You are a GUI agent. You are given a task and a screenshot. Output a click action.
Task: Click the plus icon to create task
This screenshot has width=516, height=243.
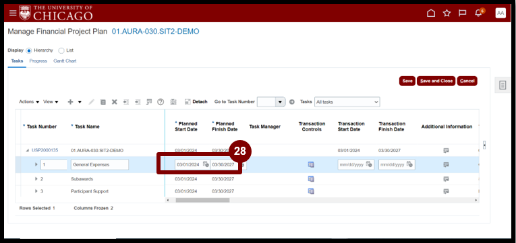70,102
